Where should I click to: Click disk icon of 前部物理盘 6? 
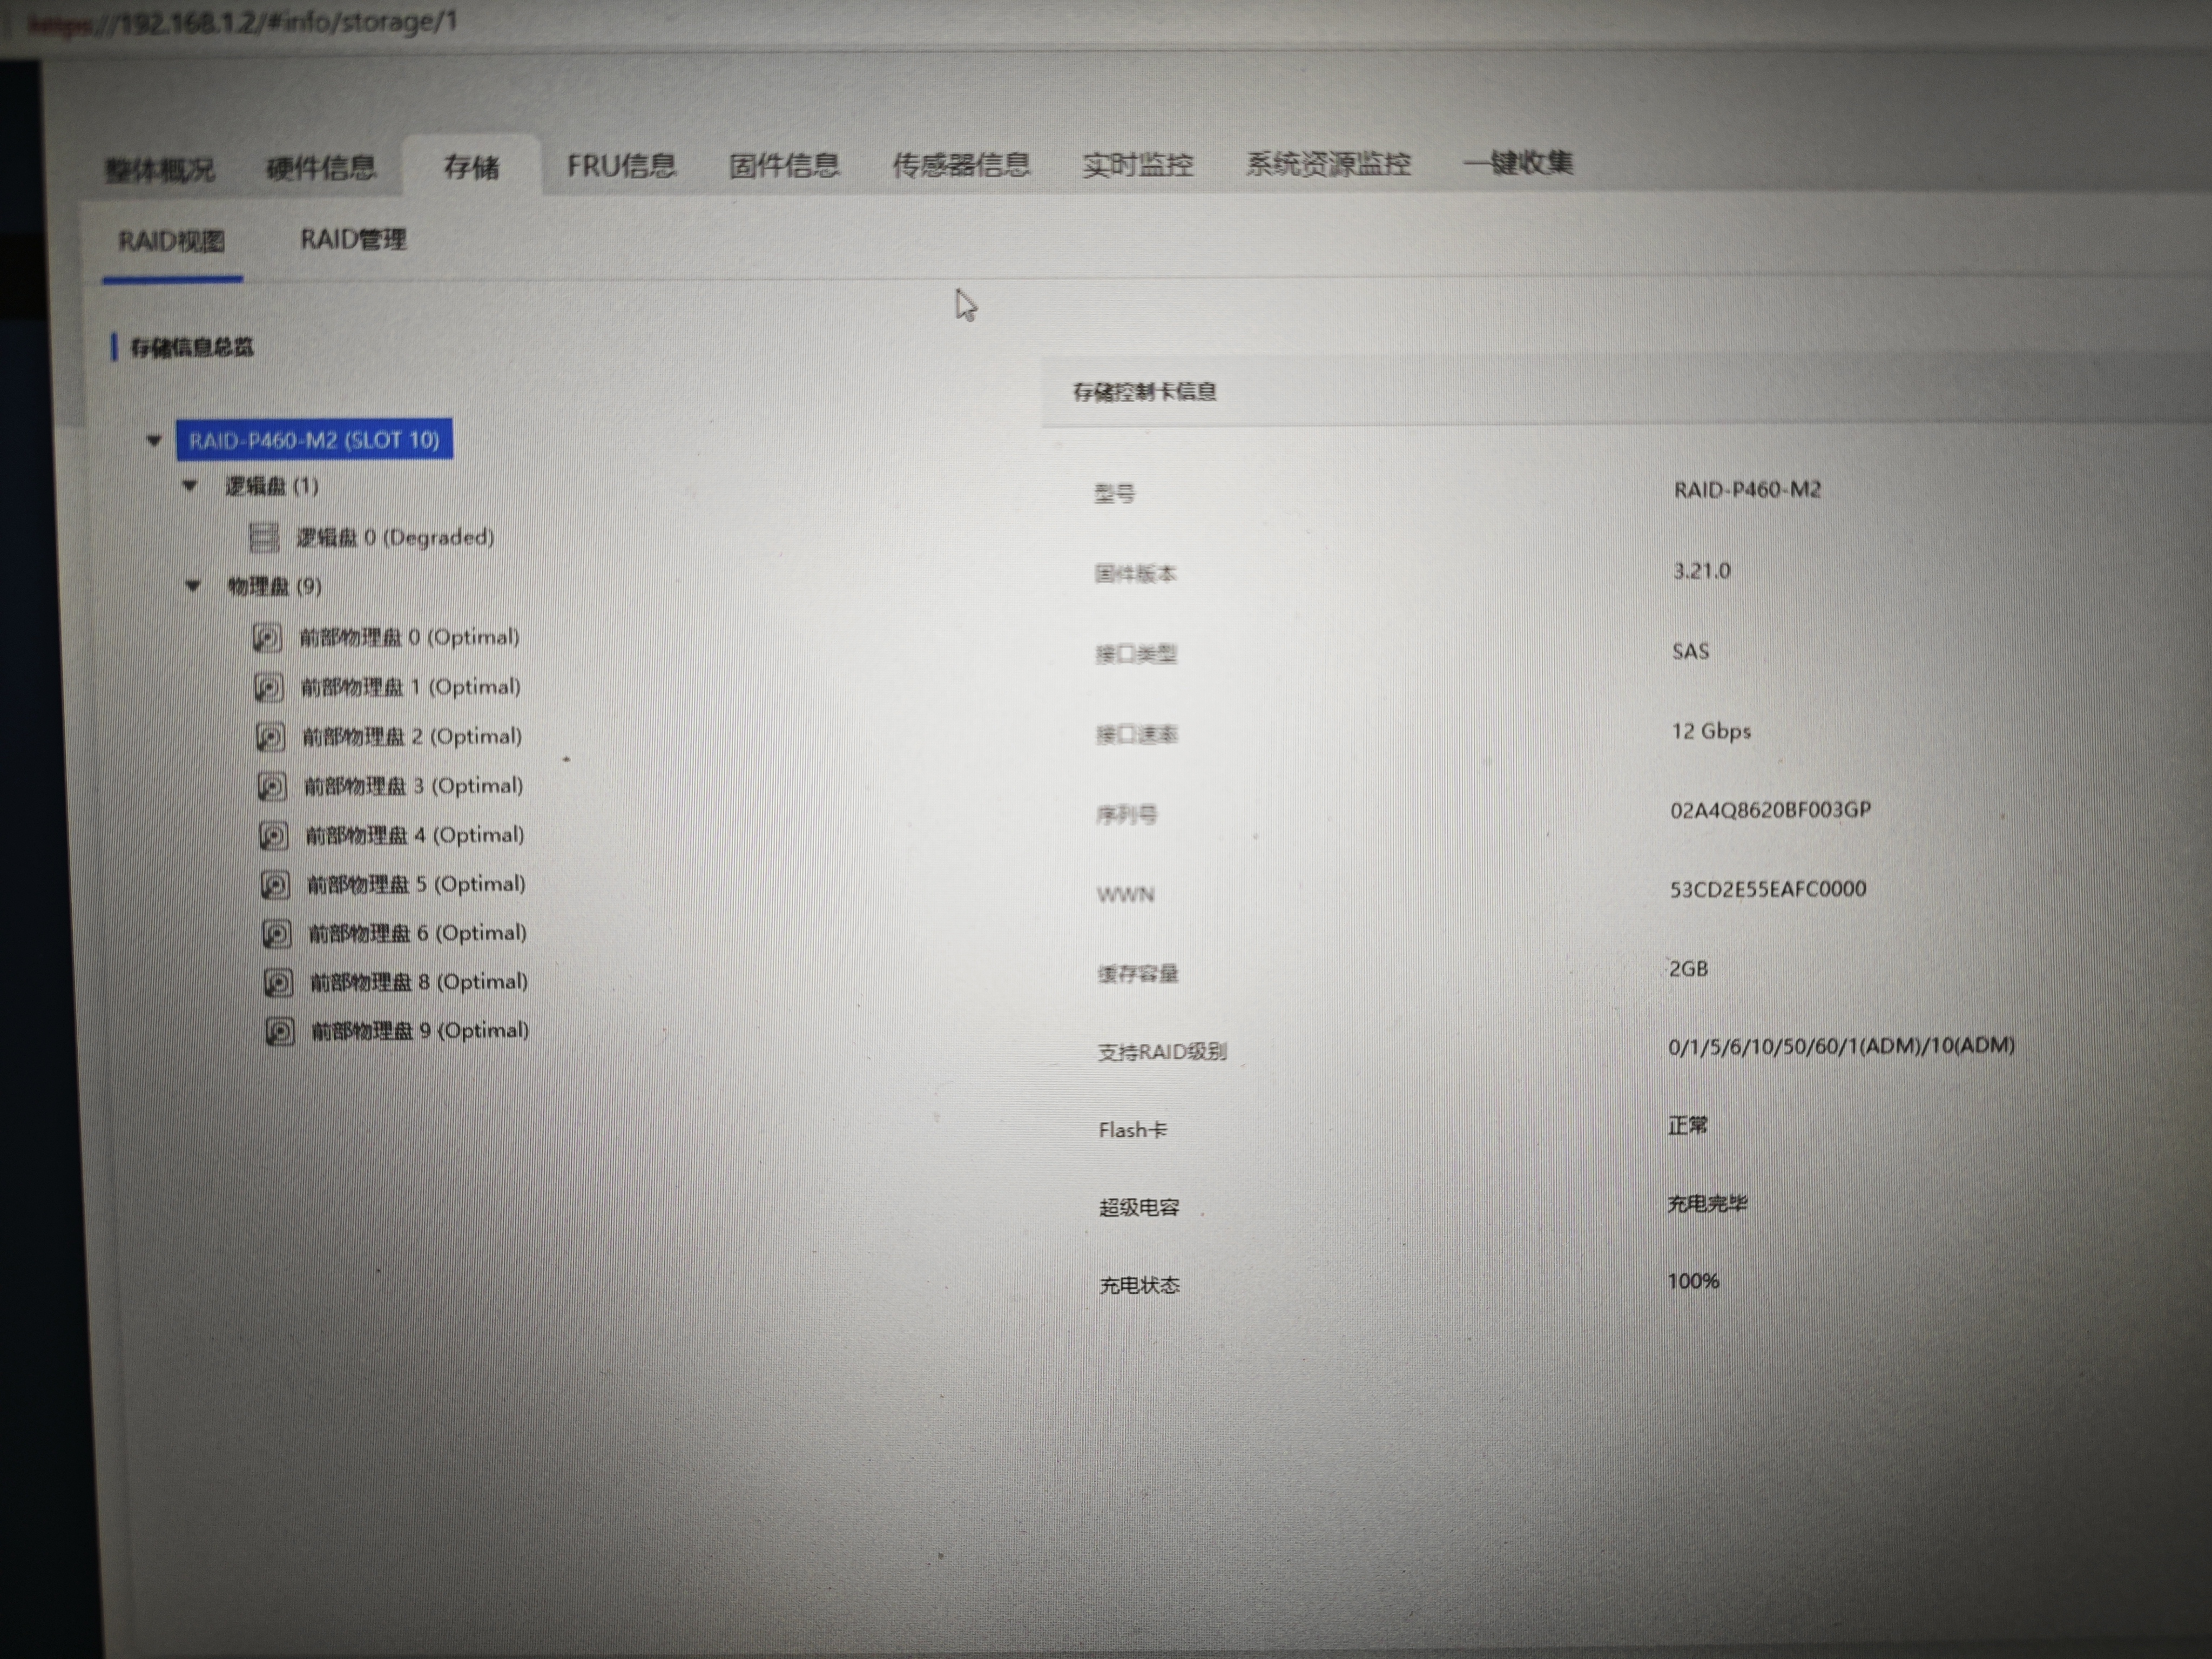click(276, 934)
